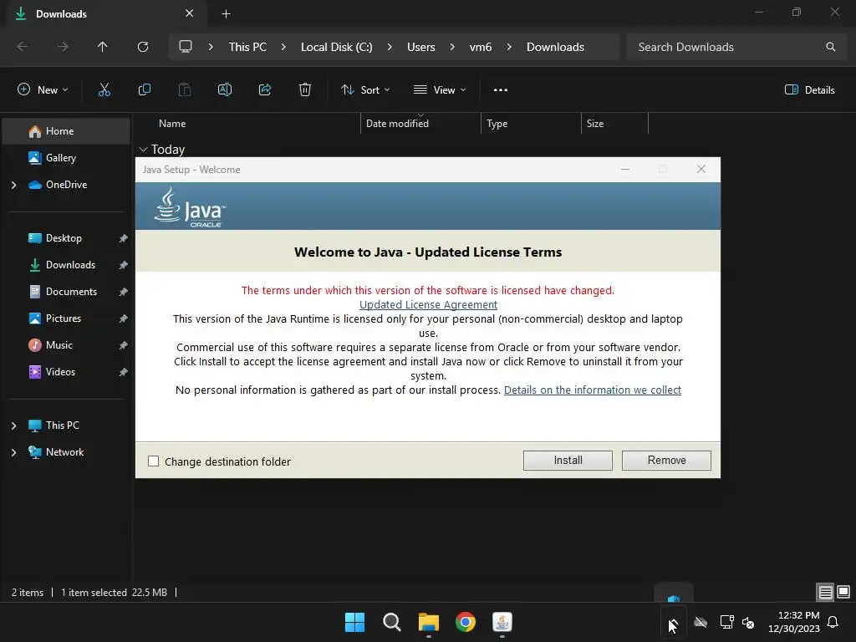Click the Users breadcrumb

click(x=421, y=47)
